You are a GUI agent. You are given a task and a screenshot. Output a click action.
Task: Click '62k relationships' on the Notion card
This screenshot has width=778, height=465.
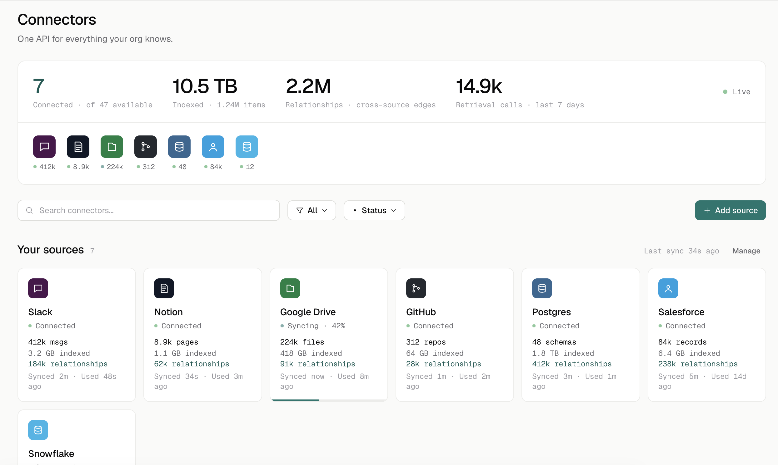[191, 364]
